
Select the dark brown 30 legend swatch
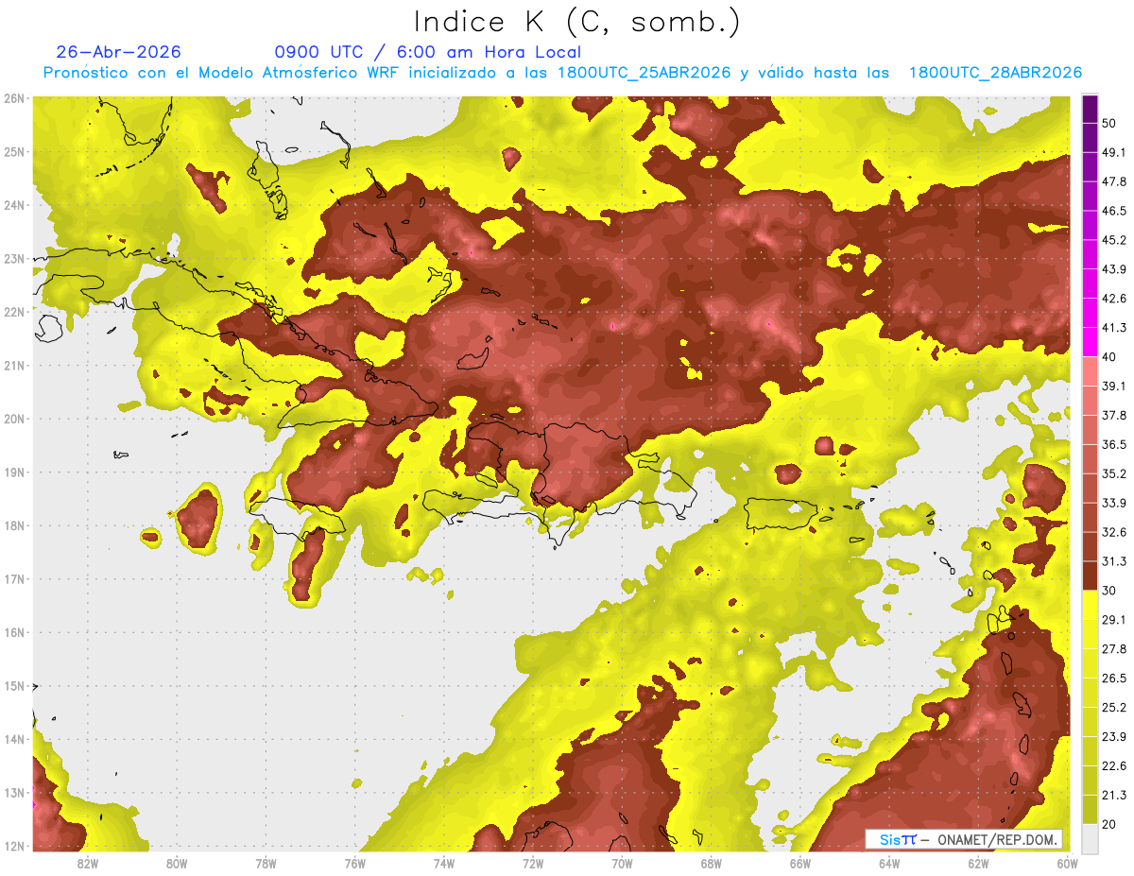(1090, 575)
